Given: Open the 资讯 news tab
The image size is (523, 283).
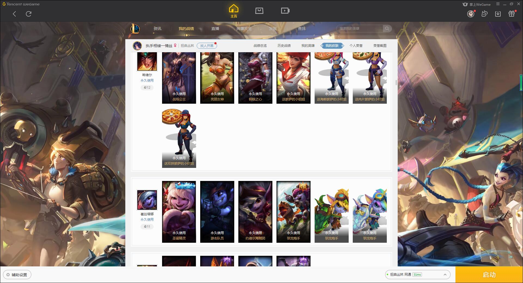Looking at the screenshot, I should (157, 29).
